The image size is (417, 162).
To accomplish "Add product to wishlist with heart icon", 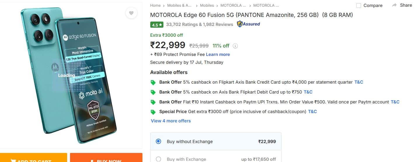I will point(131,13).
